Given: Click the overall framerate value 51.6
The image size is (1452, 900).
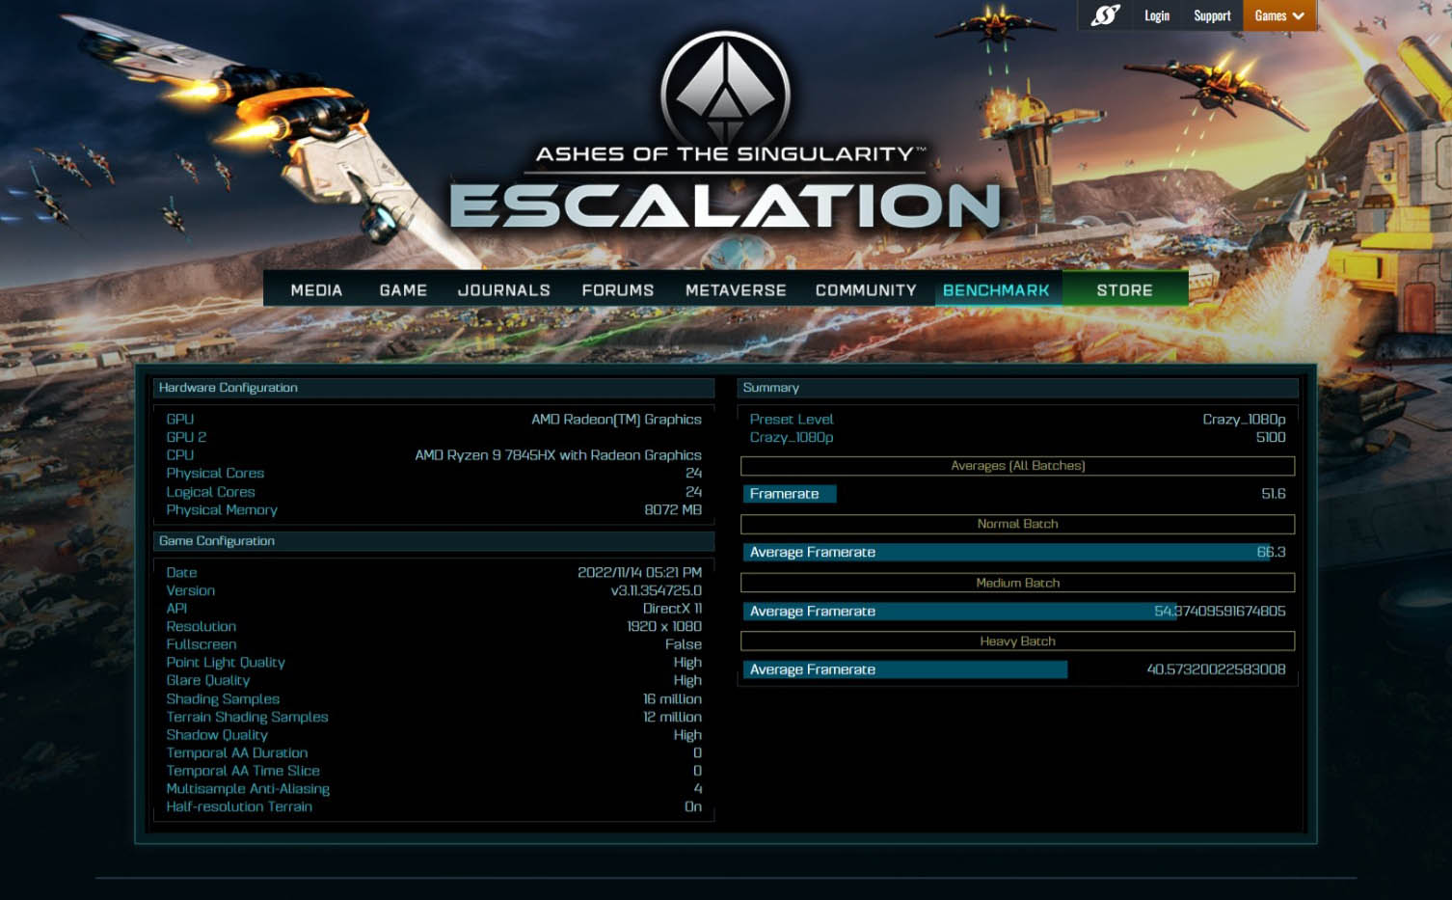Looking at the screenshot, I should (x=1274, y=494).
